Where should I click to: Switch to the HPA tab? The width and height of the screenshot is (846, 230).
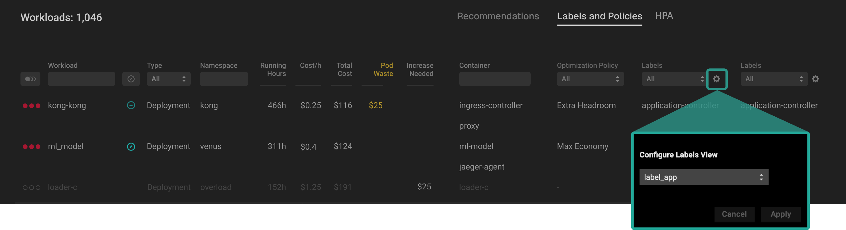[664, 16]
